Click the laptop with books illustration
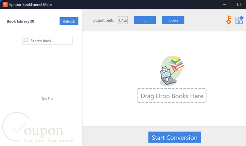The image size is (246, 146). (172, 71)
